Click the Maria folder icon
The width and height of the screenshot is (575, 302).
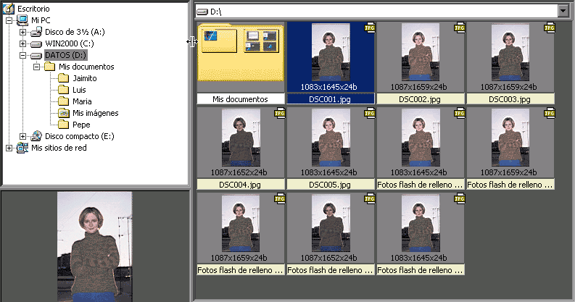point(64,101)
